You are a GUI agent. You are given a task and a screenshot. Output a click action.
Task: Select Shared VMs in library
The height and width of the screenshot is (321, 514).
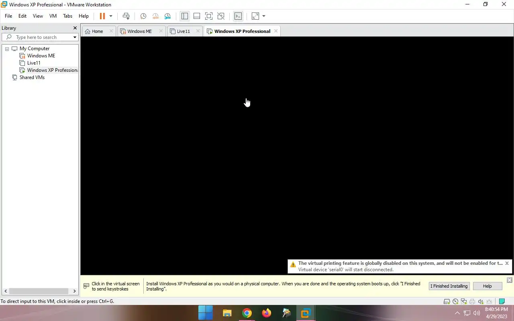click(32, 77)
